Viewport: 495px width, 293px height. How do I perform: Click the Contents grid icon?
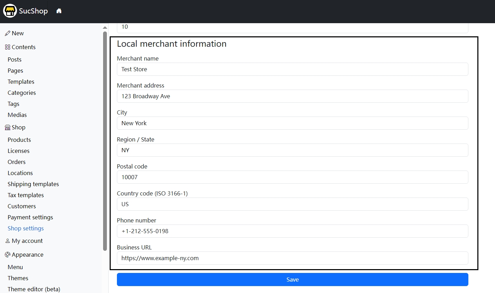pos(7,47)
